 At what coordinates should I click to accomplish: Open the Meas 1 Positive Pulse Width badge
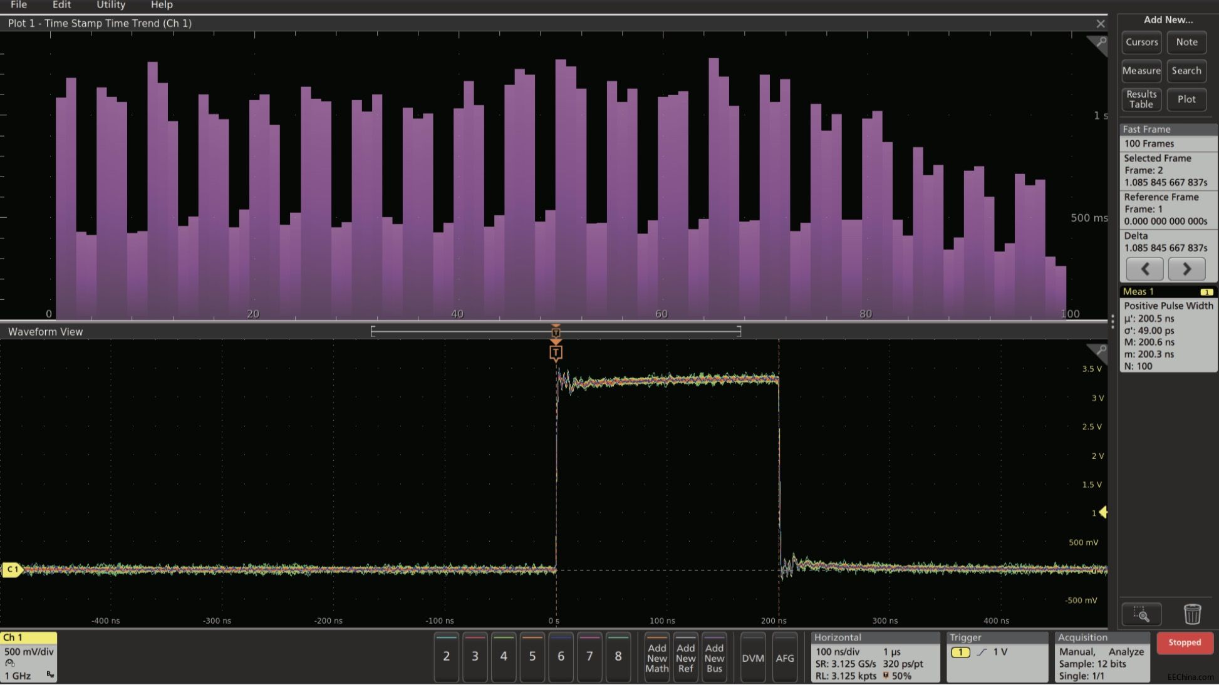tap(1168, 329)
